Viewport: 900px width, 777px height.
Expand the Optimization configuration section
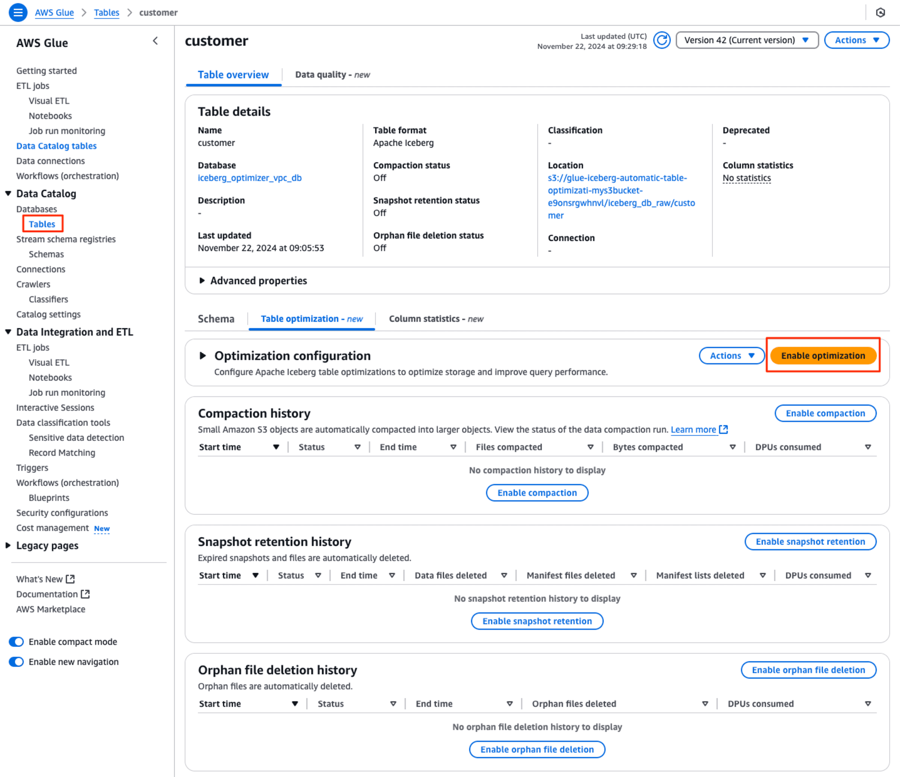tap(202, 355)
